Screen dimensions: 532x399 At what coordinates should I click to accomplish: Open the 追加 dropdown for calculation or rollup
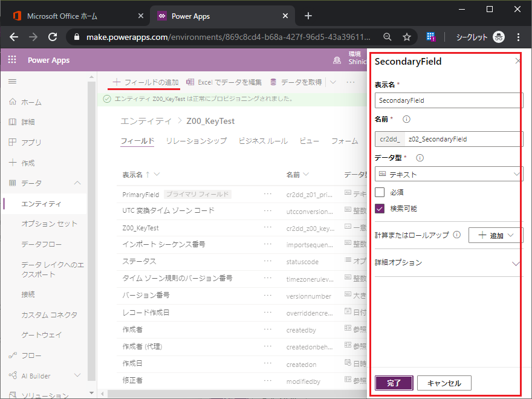coord(495,235)
